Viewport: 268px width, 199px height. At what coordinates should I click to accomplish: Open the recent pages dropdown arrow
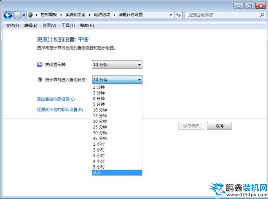[24, 15]
